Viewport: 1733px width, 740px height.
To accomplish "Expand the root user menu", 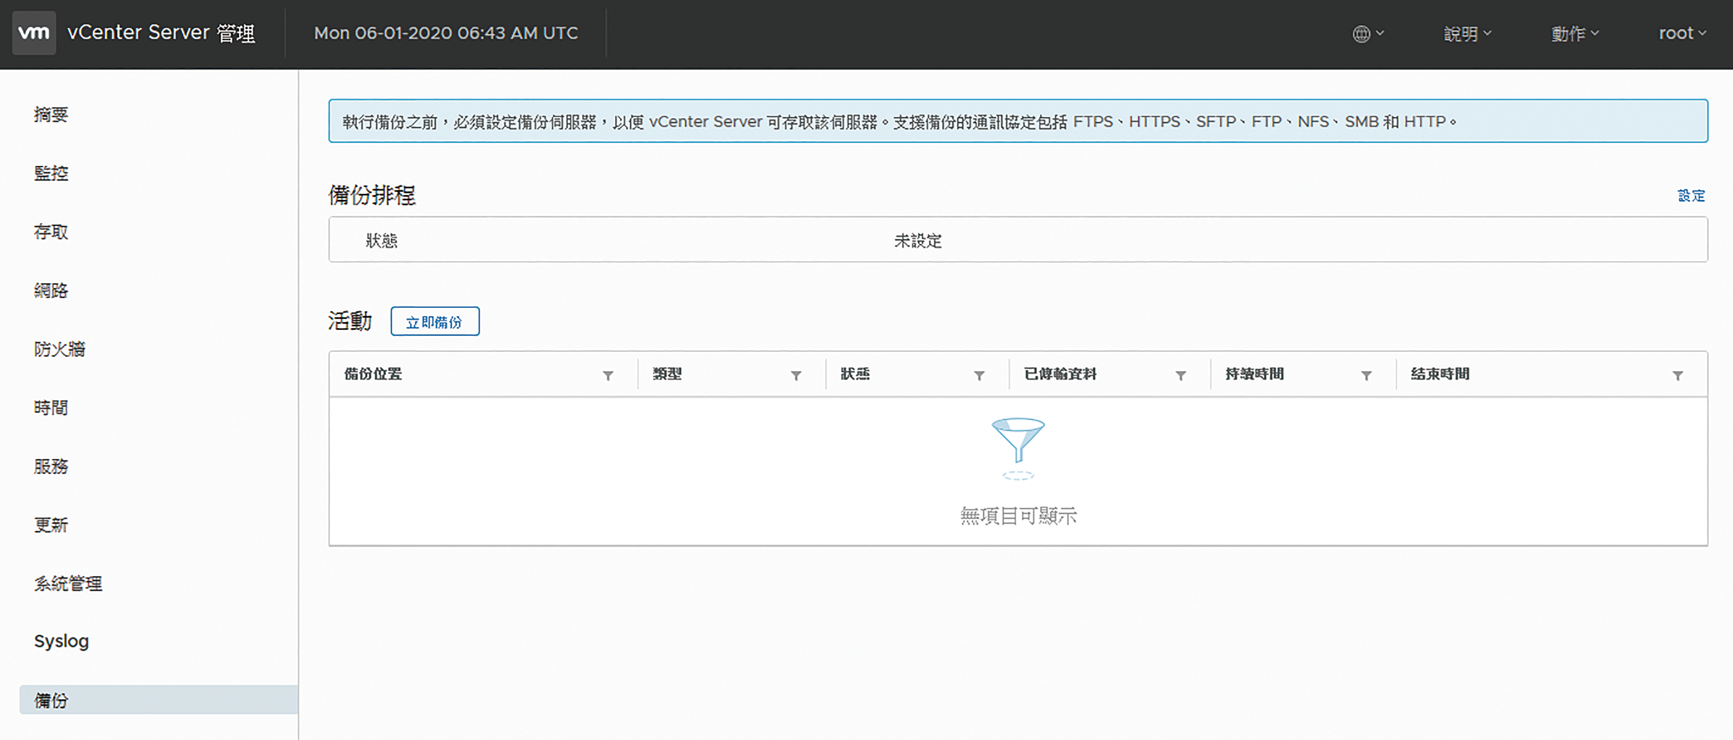I will coord(1683,34).
